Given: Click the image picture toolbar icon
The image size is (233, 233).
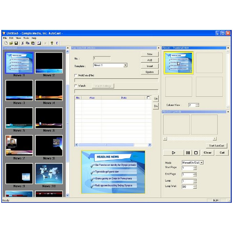Looking at the screenshot, I should tap(39, 43).
